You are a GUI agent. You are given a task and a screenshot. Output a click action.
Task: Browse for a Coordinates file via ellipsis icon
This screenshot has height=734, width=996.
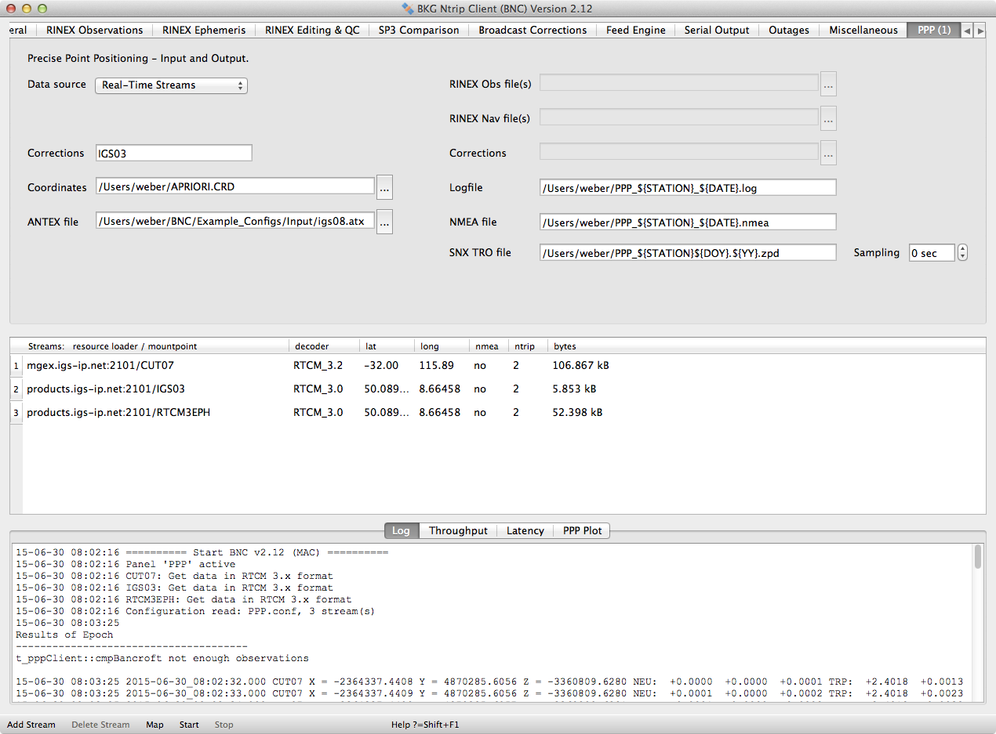(384, 186)
